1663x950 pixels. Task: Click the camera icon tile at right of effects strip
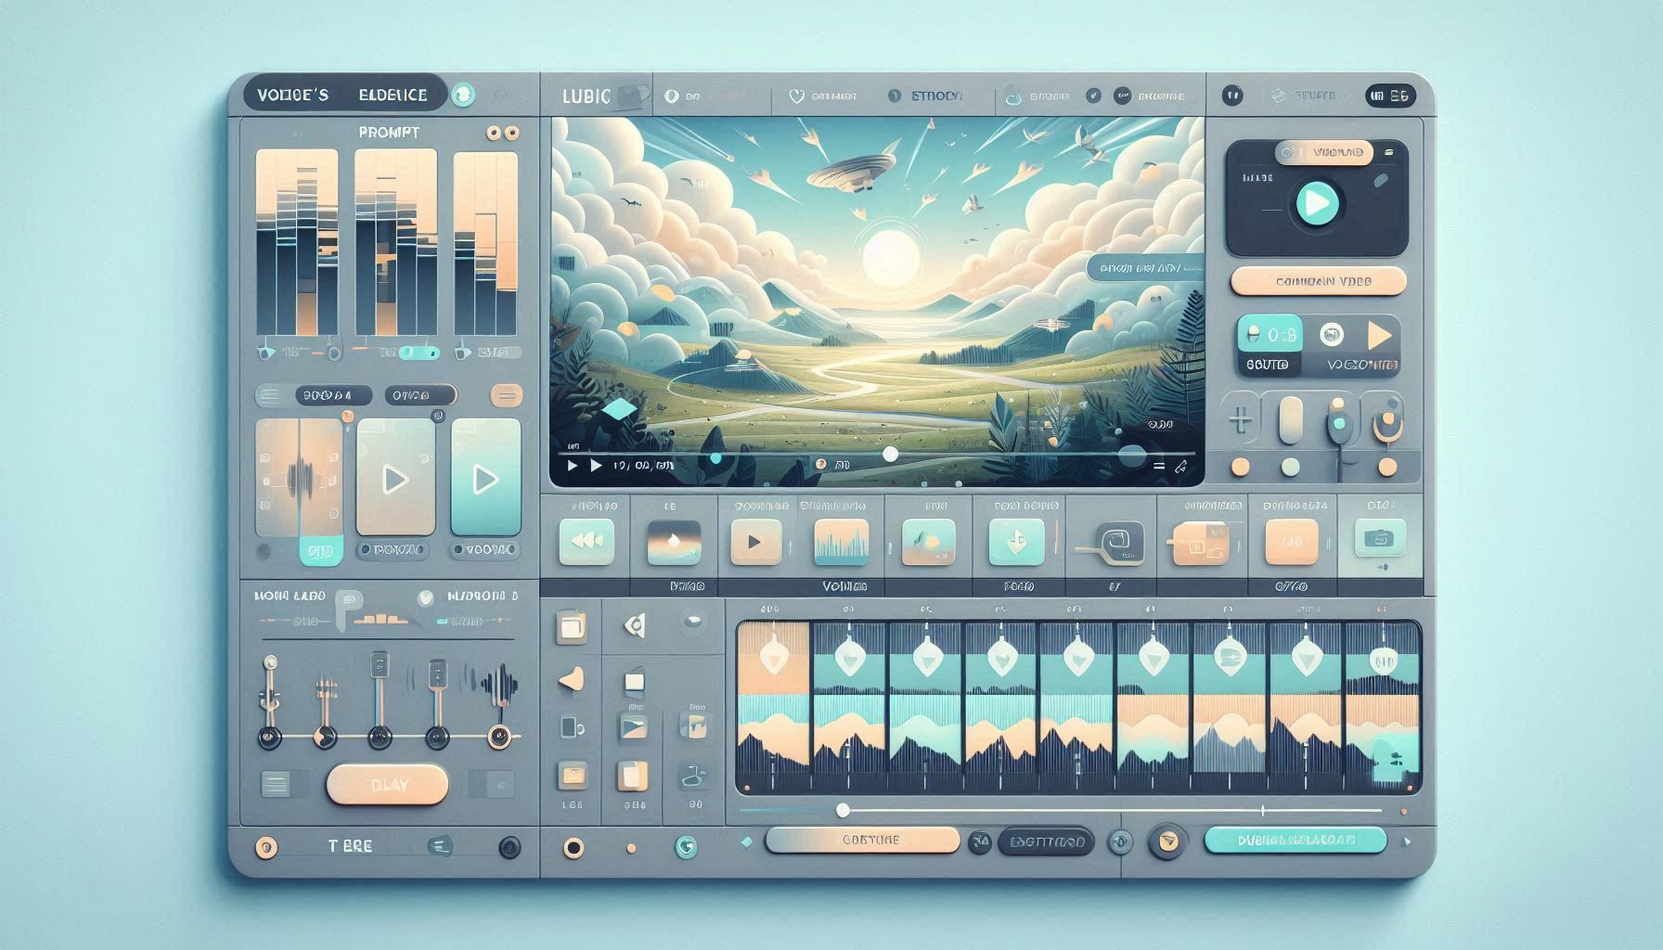(1379, 538)
